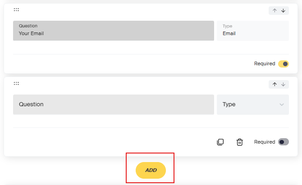Move Your Email question up with arrow

pyautogui.click(x=275, y=10)
